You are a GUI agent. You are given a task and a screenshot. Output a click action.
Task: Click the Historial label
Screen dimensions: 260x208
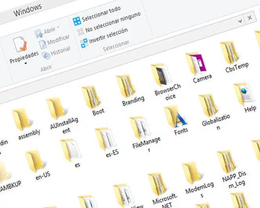(61, 51)
